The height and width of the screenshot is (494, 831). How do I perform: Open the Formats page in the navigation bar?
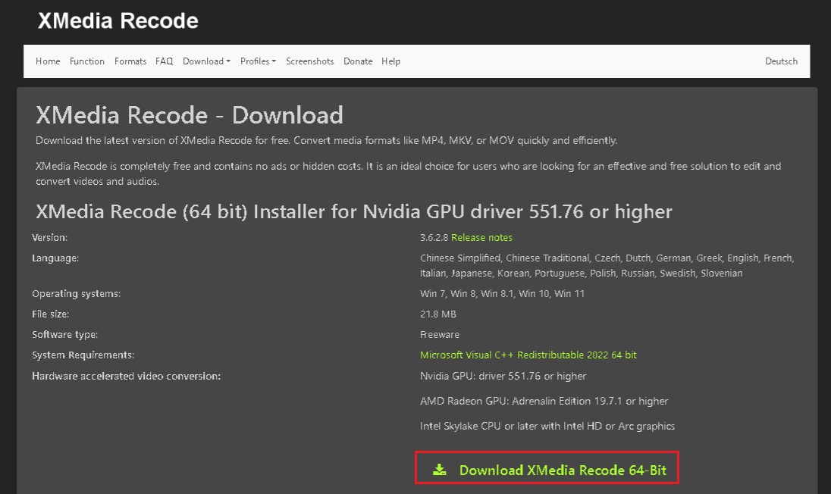(x=130, y=61)
